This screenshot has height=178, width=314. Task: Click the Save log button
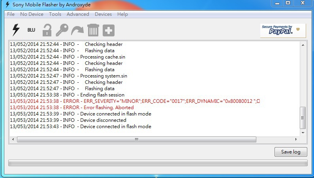[x=291, y=152]
